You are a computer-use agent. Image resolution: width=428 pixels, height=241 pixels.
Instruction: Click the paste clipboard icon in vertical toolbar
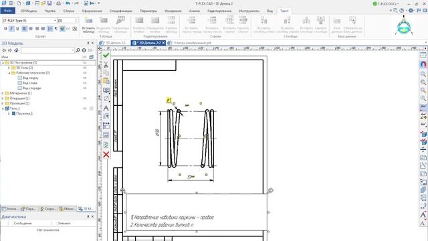[x=106, y=81]
